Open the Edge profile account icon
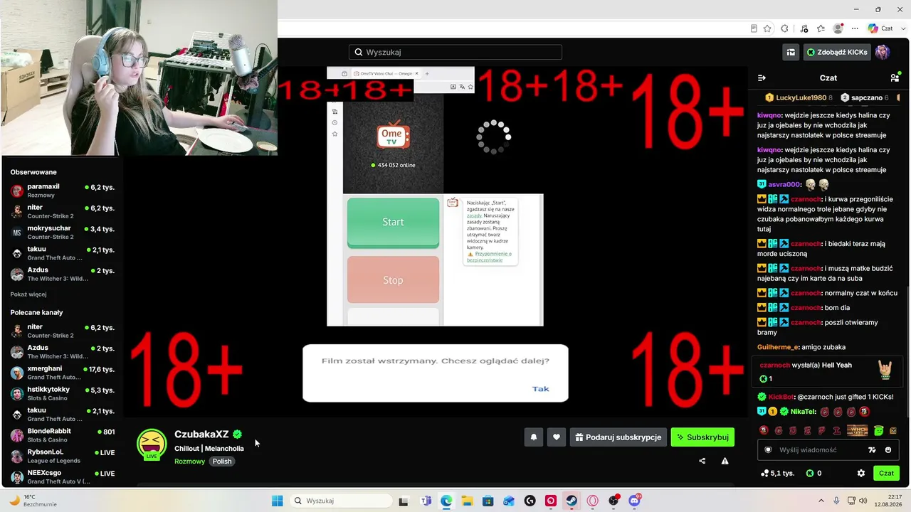Screen dimensions: 911x512 [838, 28]
